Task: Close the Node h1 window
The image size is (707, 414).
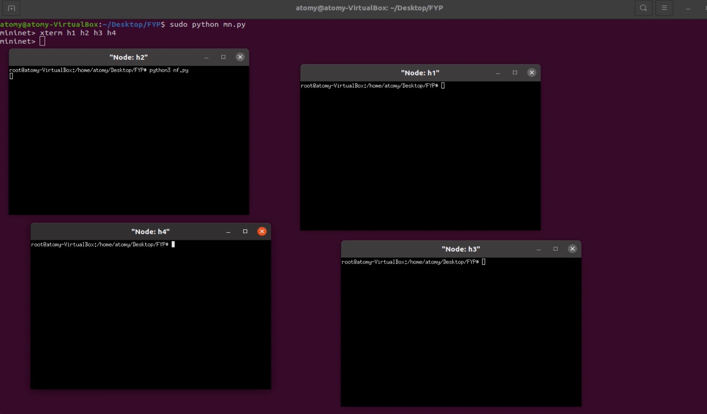Action: 531,72
